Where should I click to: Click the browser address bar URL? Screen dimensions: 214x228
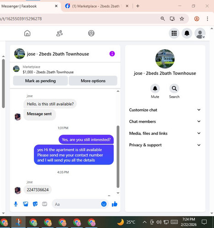pyautogui.click(x=21, y=19)
